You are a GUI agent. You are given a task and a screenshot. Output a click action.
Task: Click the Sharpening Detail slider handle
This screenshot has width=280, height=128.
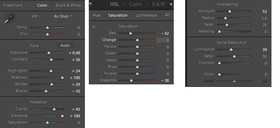click(227, 25)
